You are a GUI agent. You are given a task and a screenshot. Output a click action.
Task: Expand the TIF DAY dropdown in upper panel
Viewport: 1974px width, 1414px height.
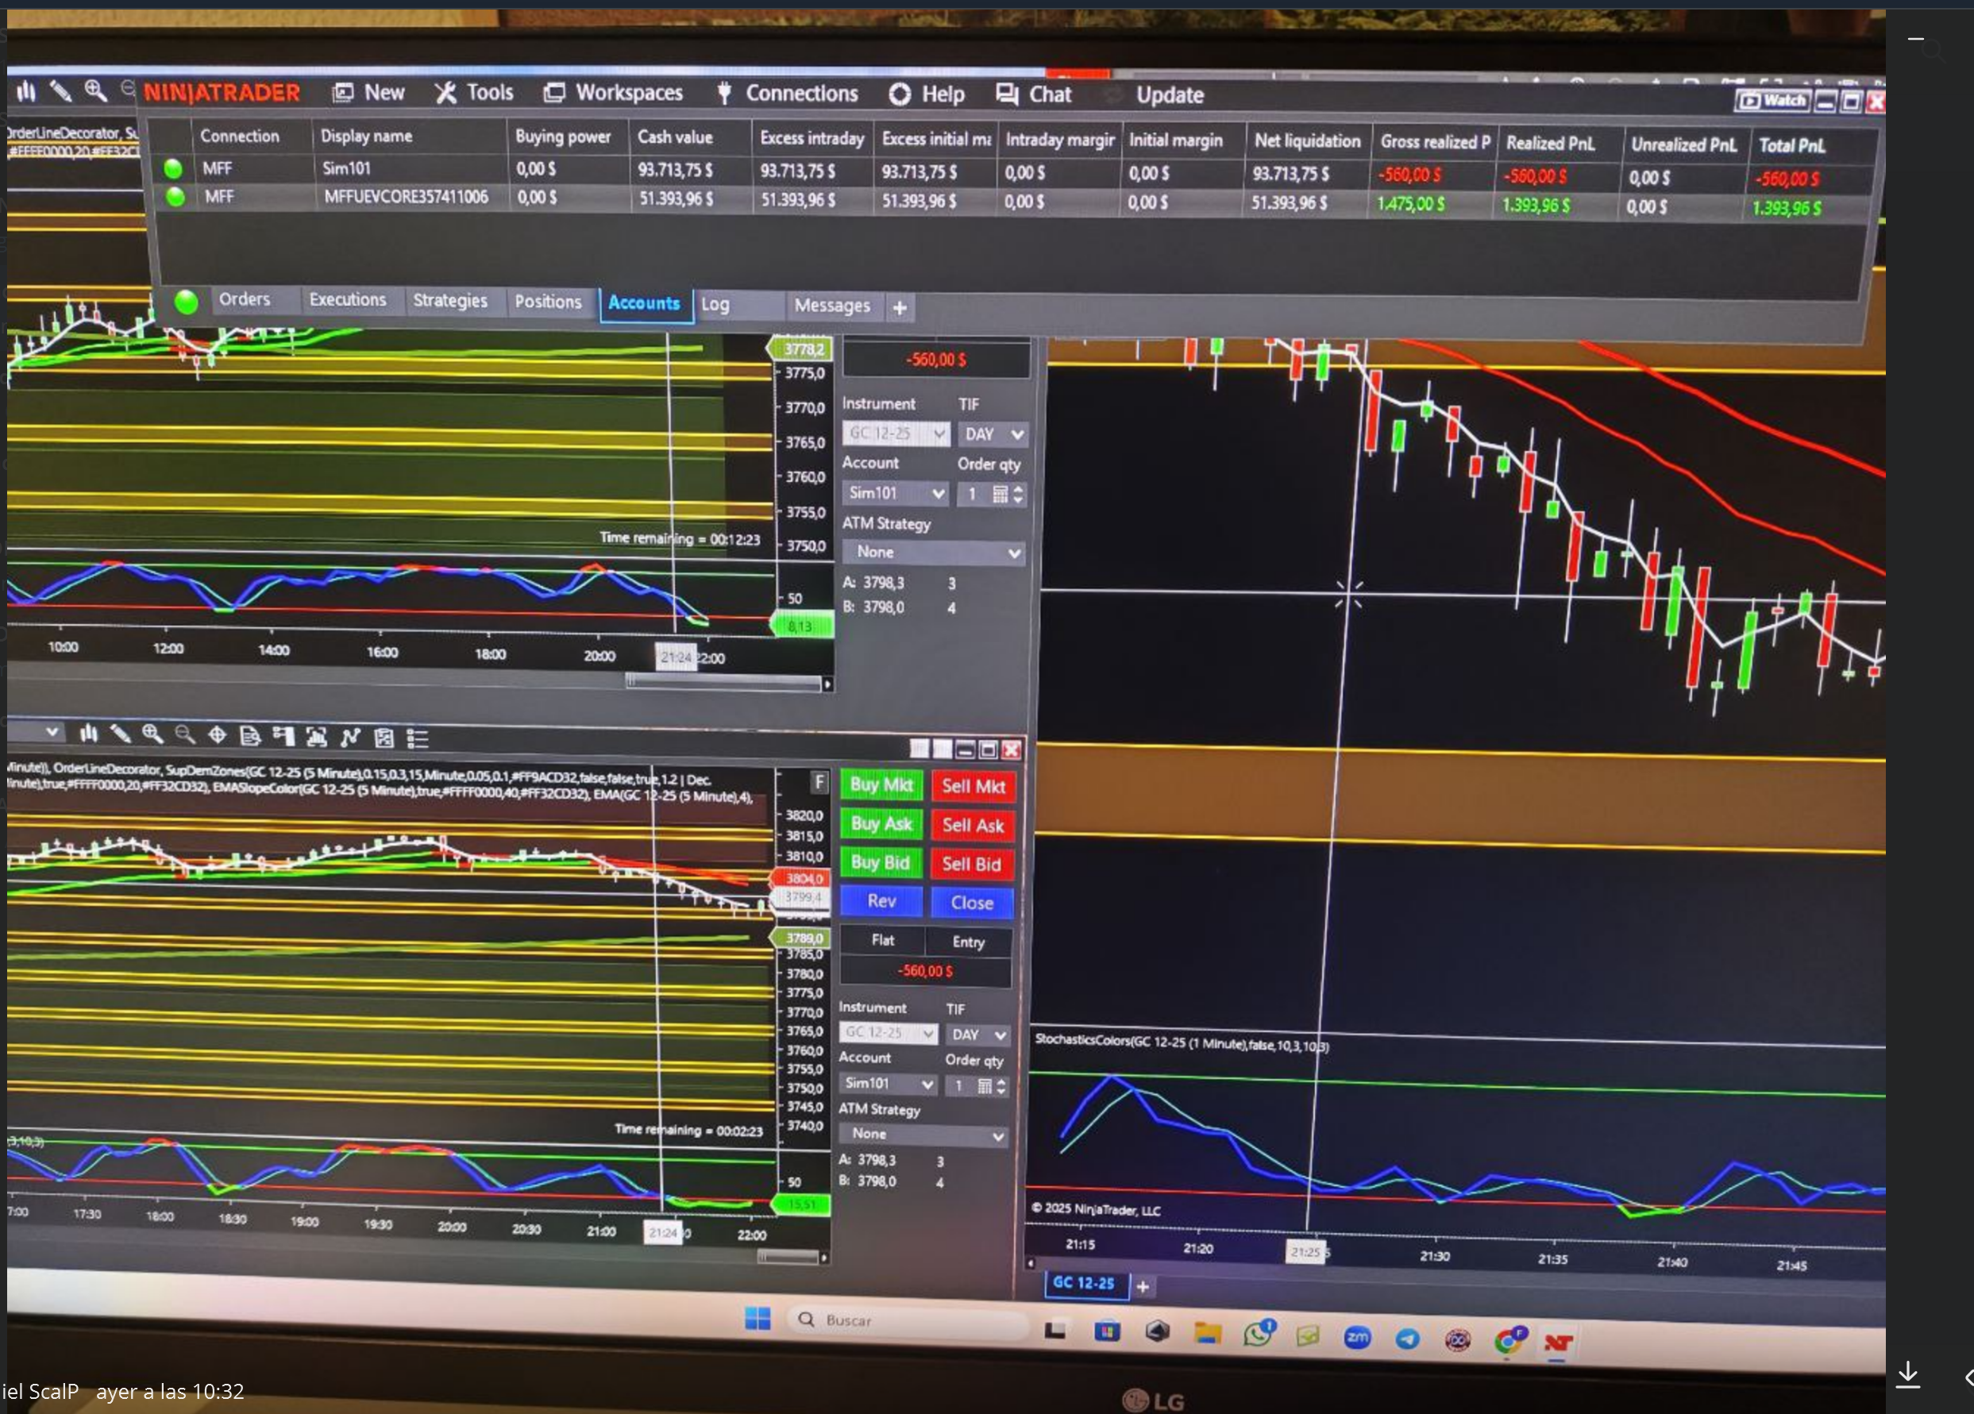[x=993, y=434]
